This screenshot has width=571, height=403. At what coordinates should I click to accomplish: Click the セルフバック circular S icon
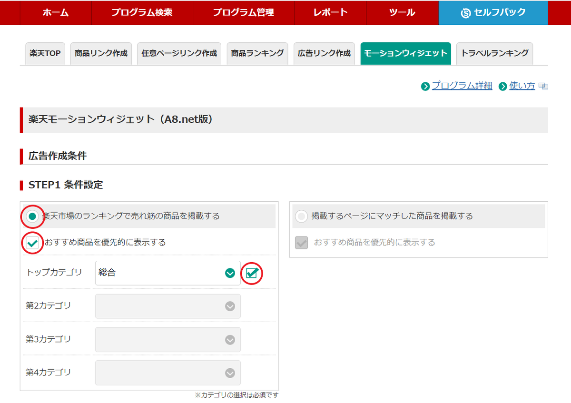pos(466,13)
